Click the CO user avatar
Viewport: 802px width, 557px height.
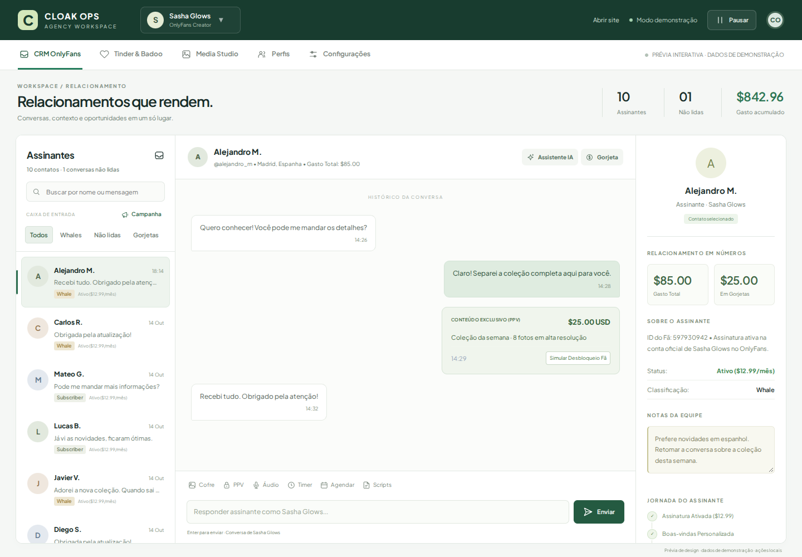(x=775, y=20)
